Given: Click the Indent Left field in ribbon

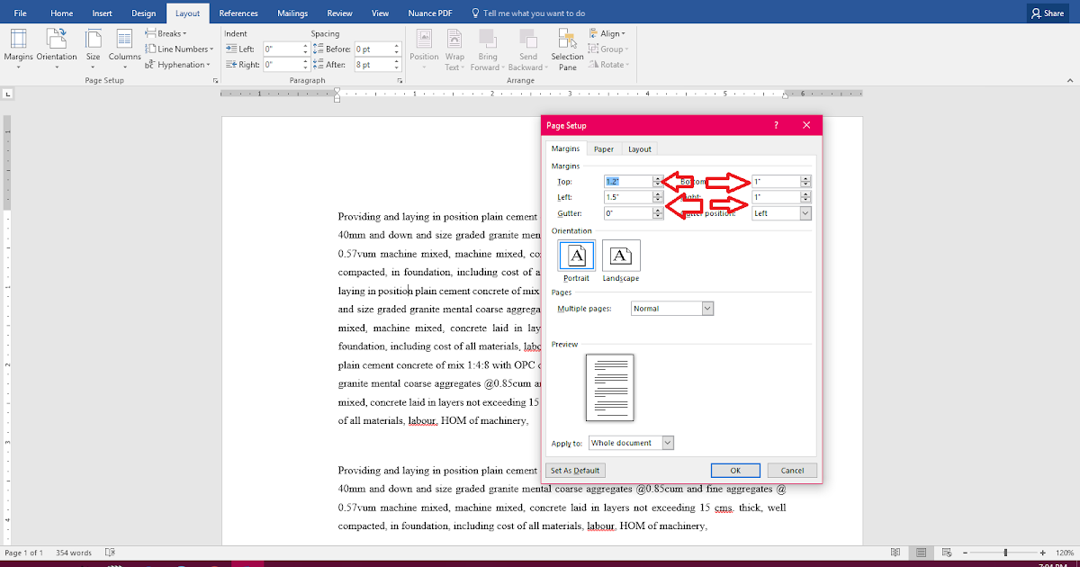Looking at the screenshot, I should 281,49.
